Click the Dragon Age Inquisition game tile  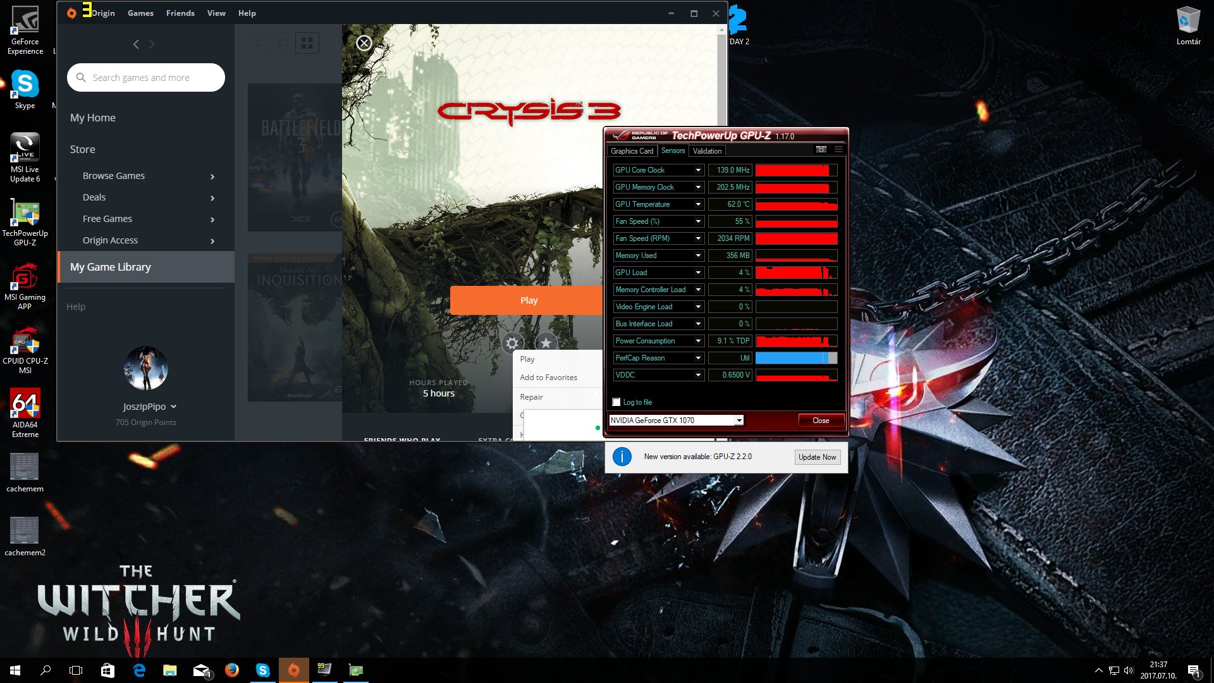point(295,327)
